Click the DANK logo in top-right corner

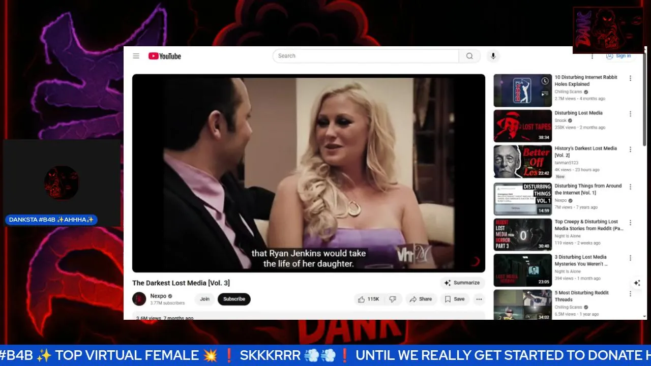pos(608,30)
